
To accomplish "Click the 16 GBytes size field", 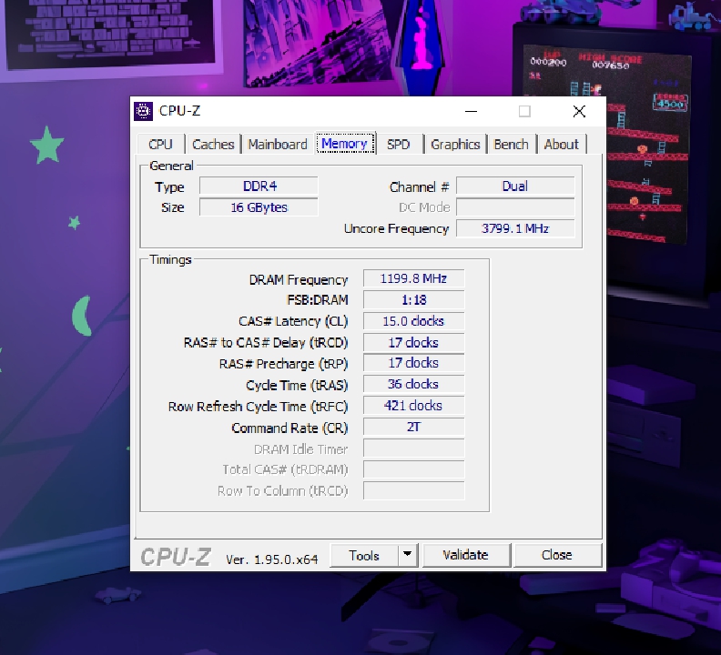I will [x=259, y=207].
